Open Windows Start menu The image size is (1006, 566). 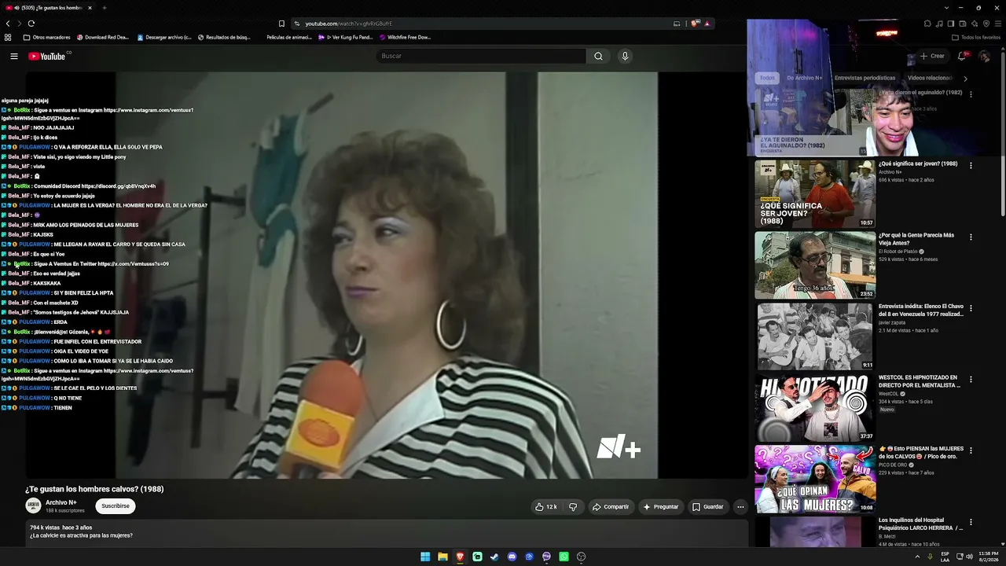pos(425,557)
